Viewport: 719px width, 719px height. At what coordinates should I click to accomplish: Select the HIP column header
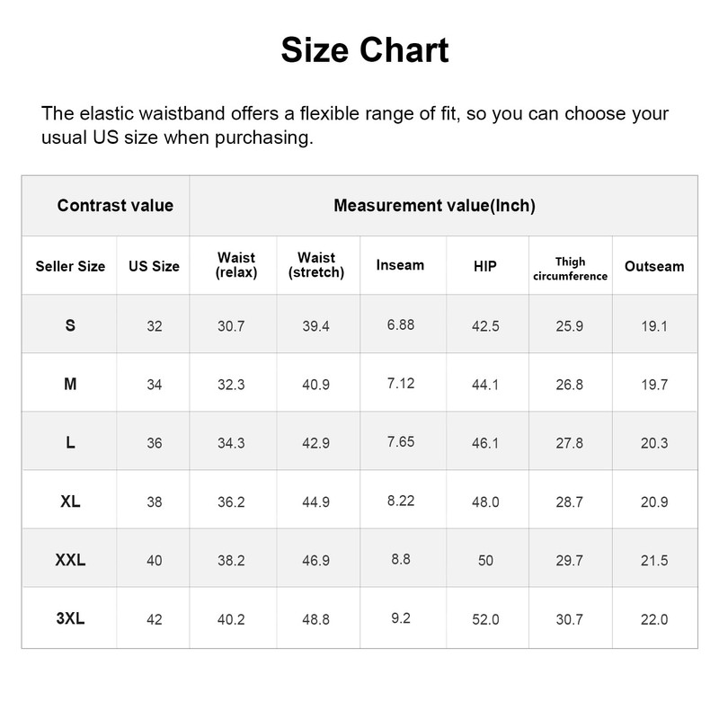(x=485, y=266)
